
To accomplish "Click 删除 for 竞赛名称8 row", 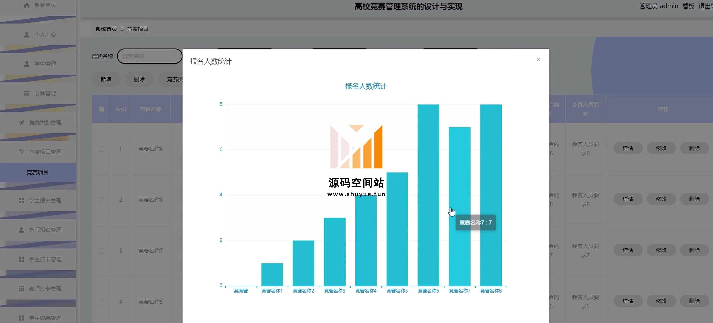I will pyautogui.click(x=694, y=199).
